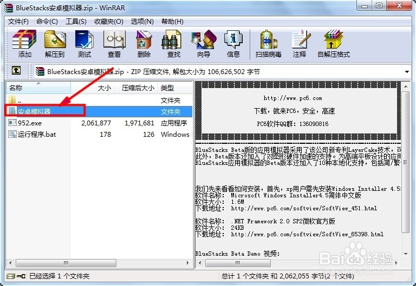Open the 选项(N) menu

point(142,22)
